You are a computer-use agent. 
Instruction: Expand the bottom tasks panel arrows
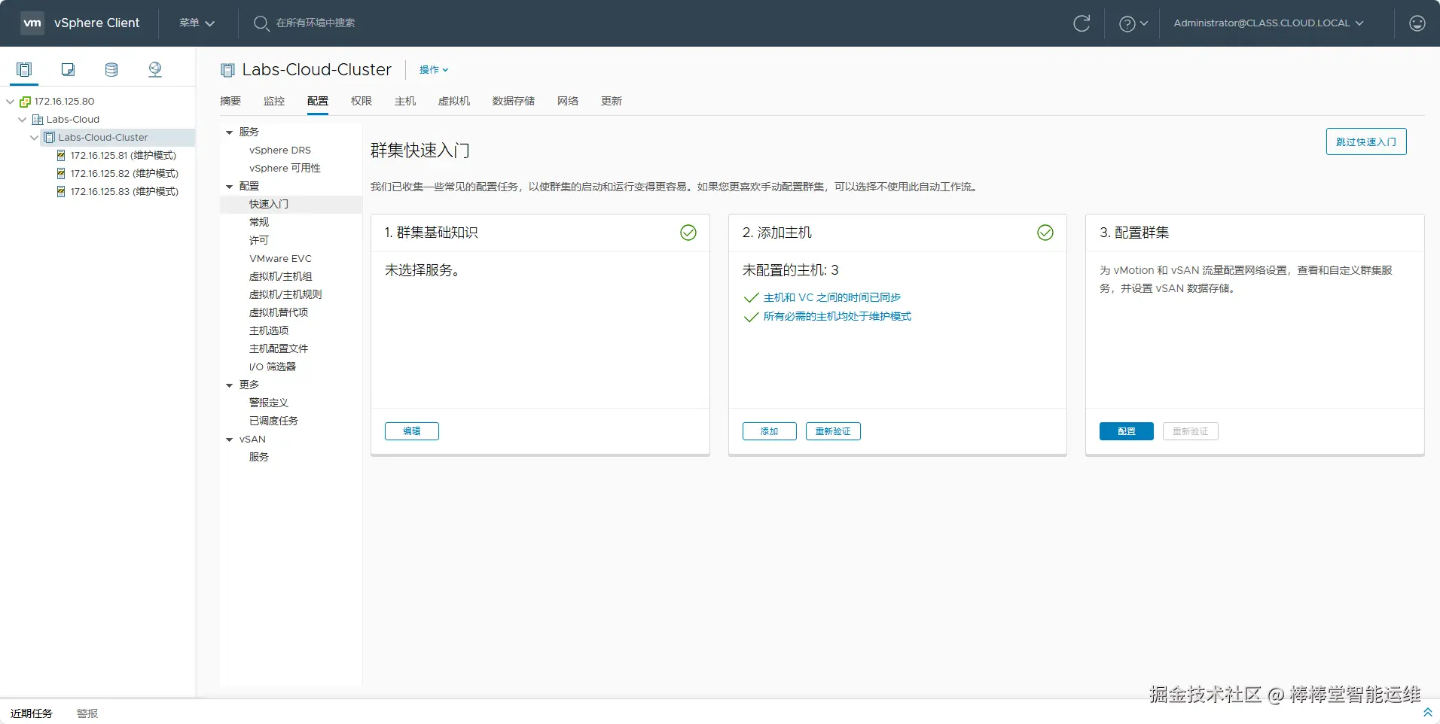[x=1427, y=712]
